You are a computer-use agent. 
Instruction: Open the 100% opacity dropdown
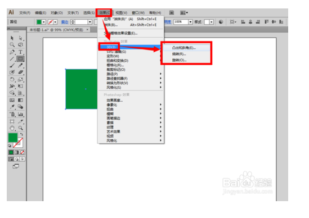[190, 22]
